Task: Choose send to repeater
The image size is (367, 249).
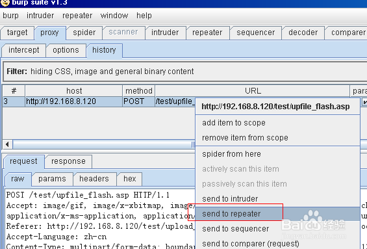Action: click(277, 214)
